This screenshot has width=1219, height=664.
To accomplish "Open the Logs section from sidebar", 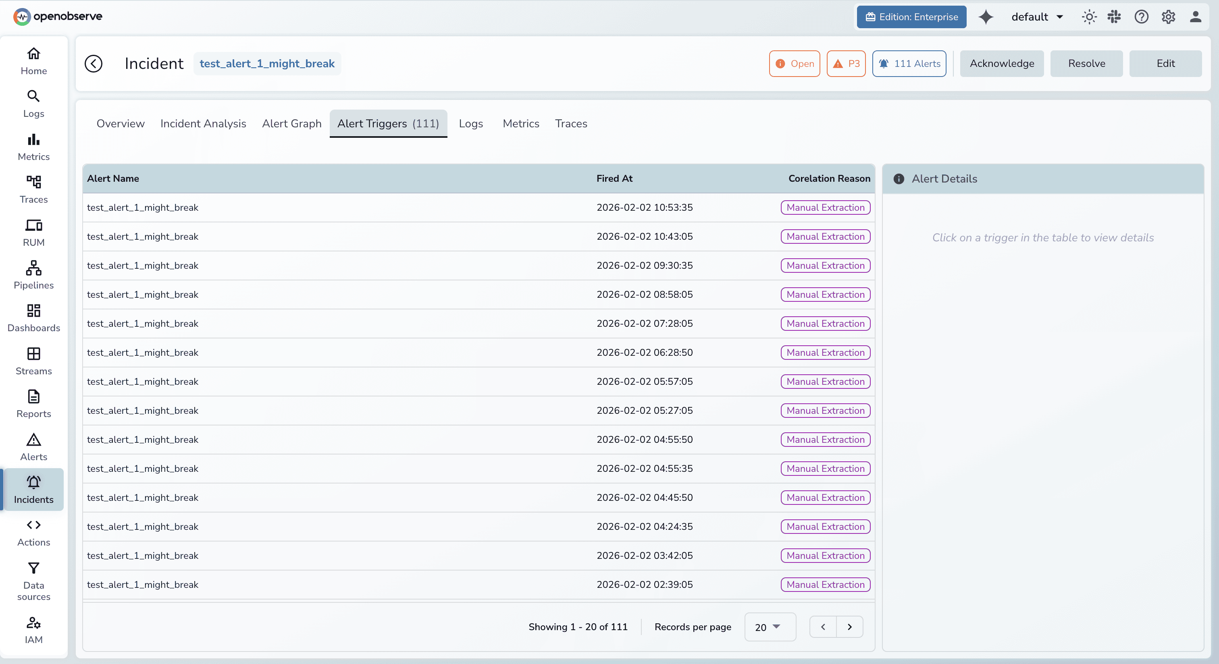I will point(33,103).
